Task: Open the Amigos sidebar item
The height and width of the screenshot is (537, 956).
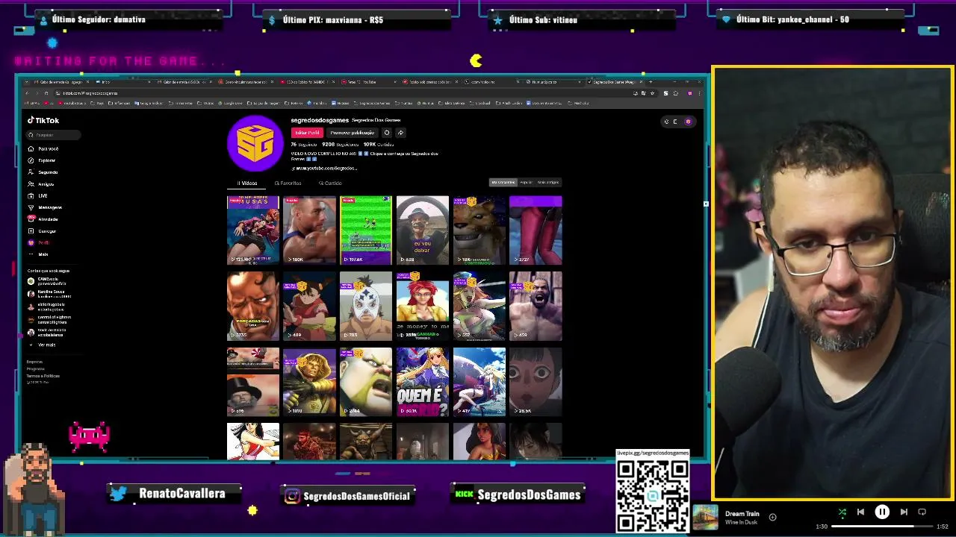Action: pyautogui.click(x=41, y=183)
